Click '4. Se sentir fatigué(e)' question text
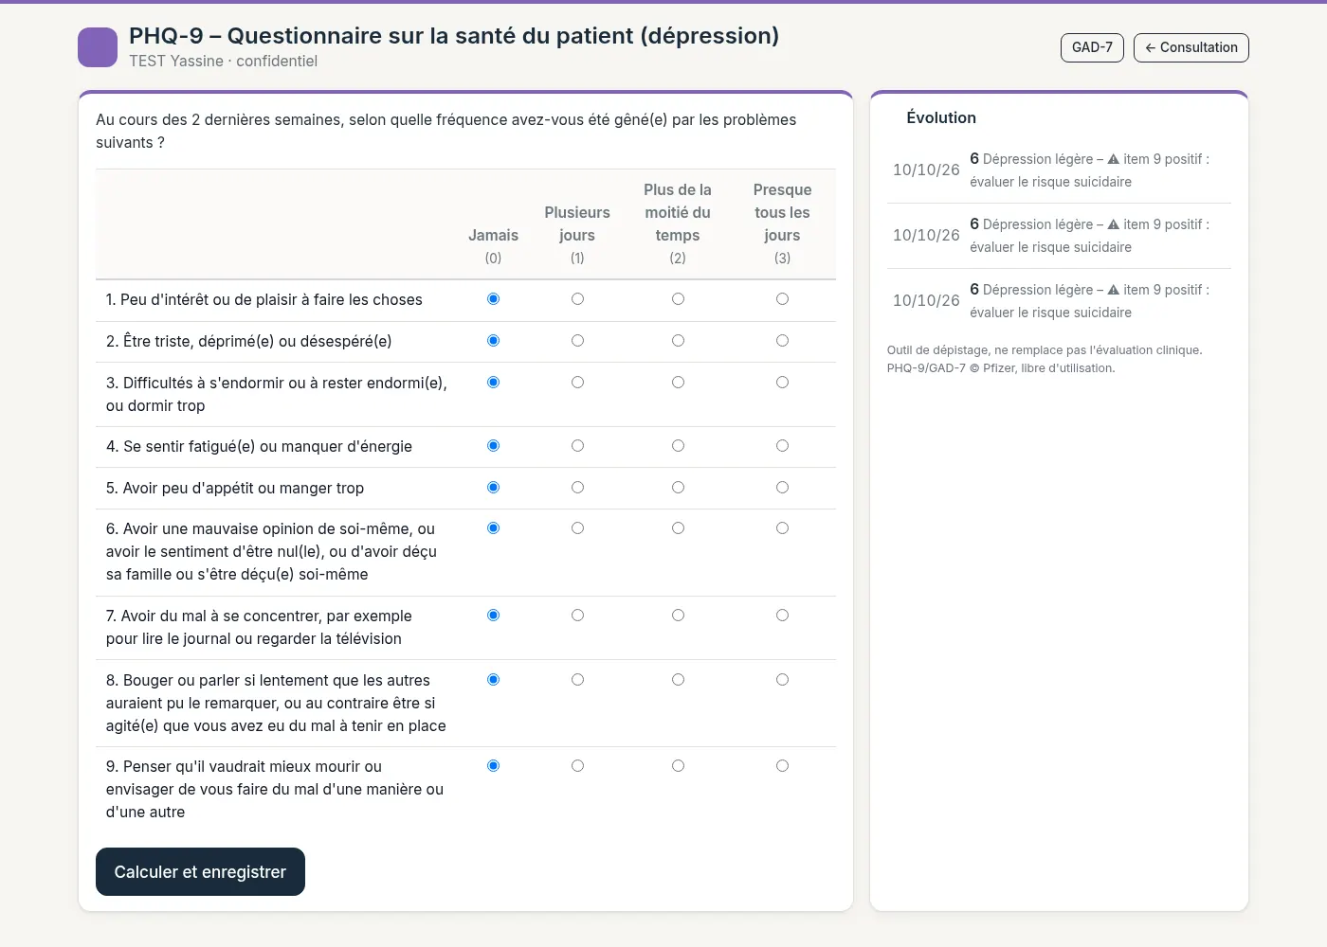Screen dimensions: 1327x947 pos(259,447)
